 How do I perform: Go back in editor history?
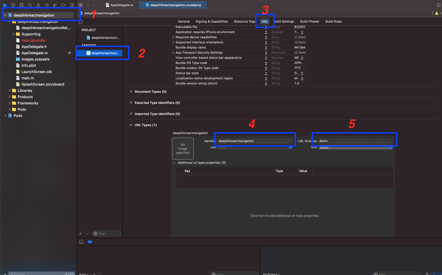[88, 5]
